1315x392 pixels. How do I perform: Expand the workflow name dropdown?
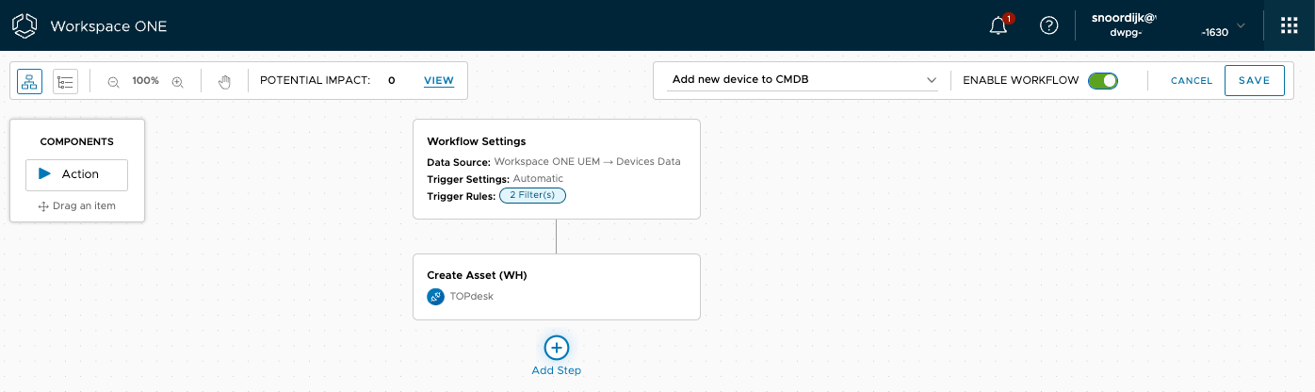tap(931, 80)
